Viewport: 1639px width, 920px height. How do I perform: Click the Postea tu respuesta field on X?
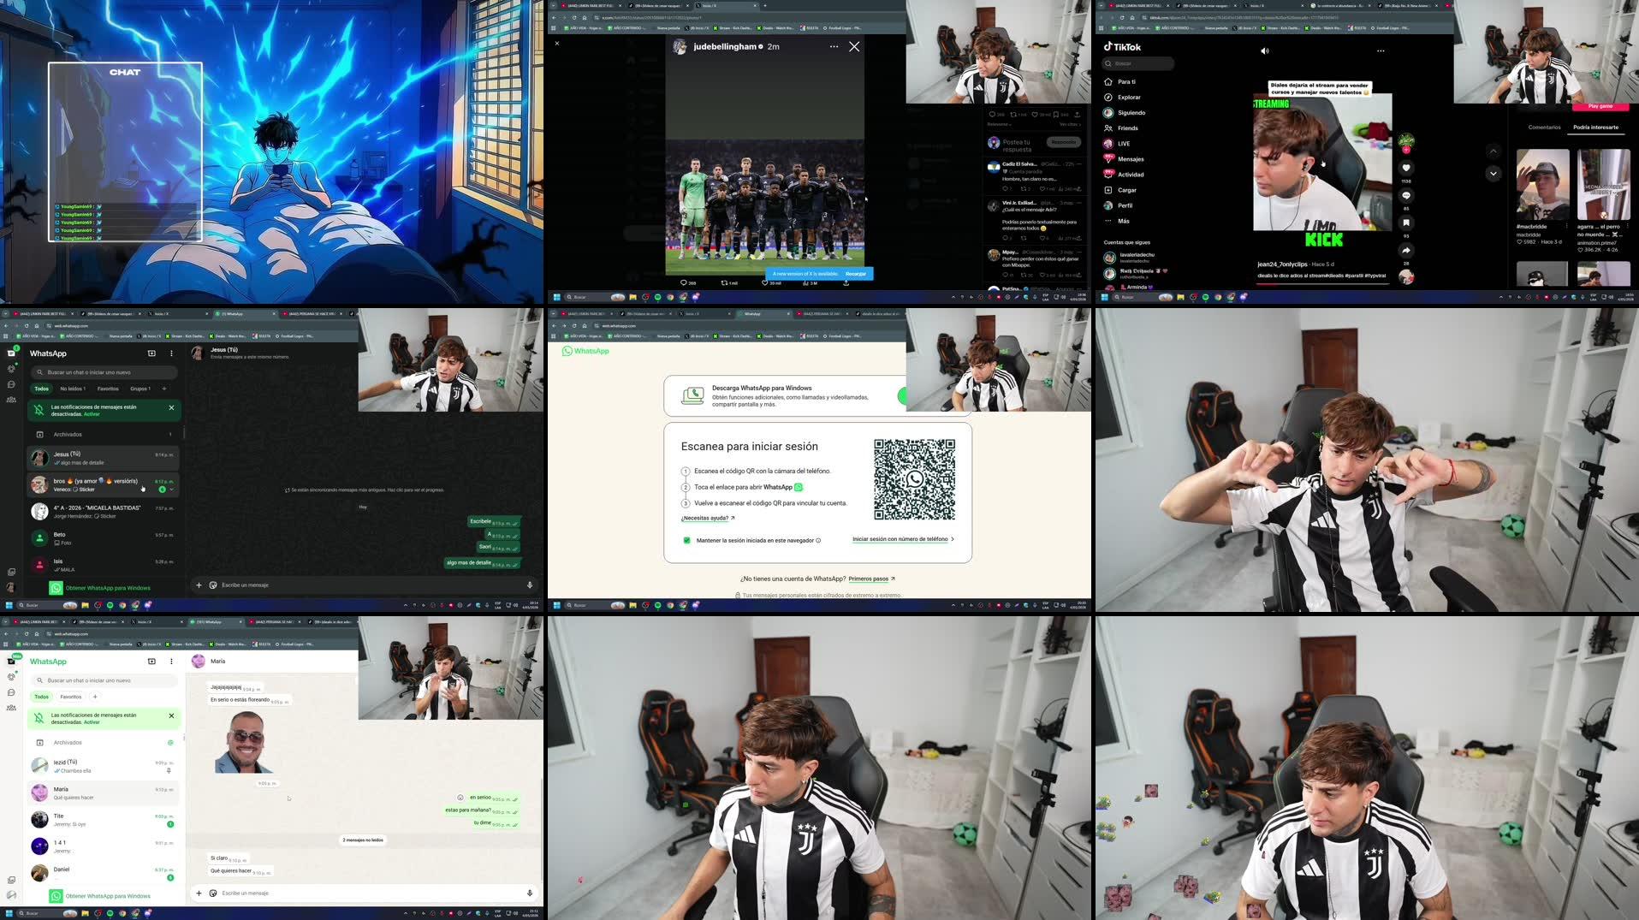pyautogui.click(x=1017, y=145)
